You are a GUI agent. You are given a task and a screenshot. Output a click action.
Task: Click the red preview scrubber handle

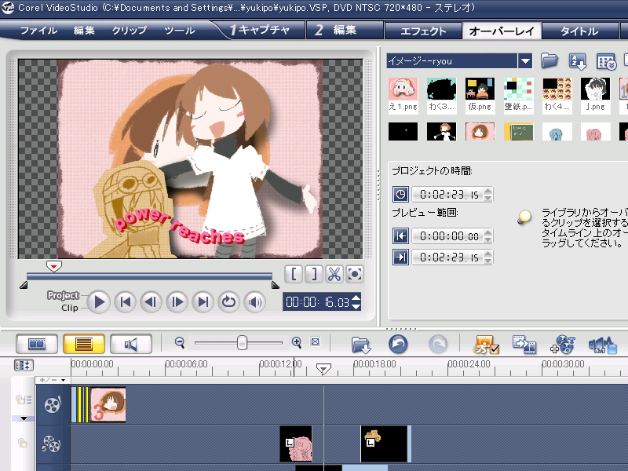[x=53, y=266]
